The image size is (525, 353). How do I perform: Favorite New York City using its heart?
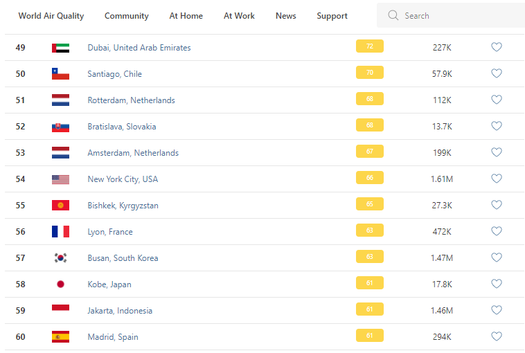pyautogui.click(x=496, y=179)
